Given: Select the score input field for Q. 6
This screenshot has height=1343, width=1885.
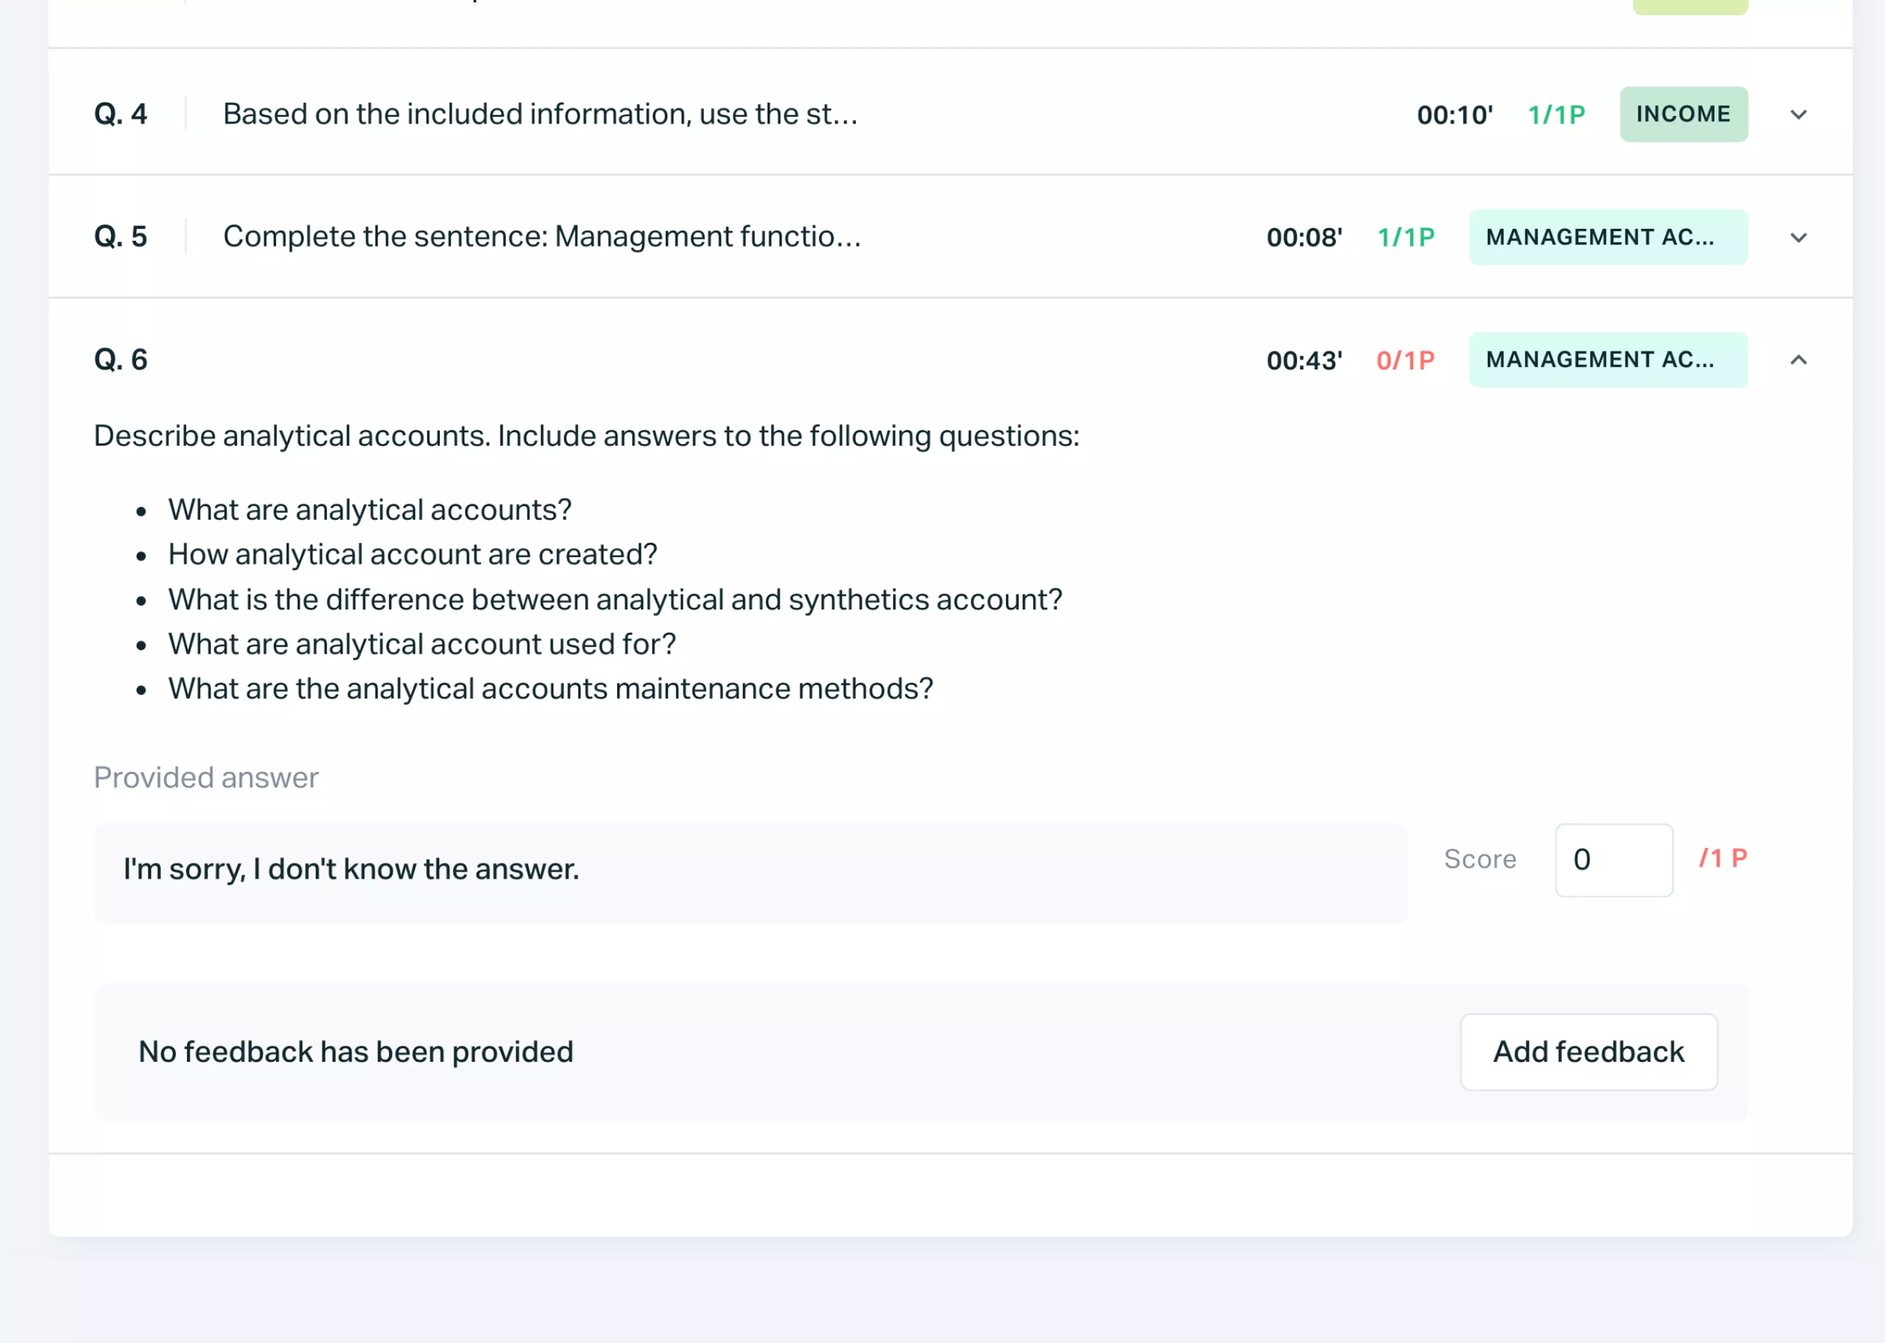Looking at the screenshot, I should pos(1613,860).
